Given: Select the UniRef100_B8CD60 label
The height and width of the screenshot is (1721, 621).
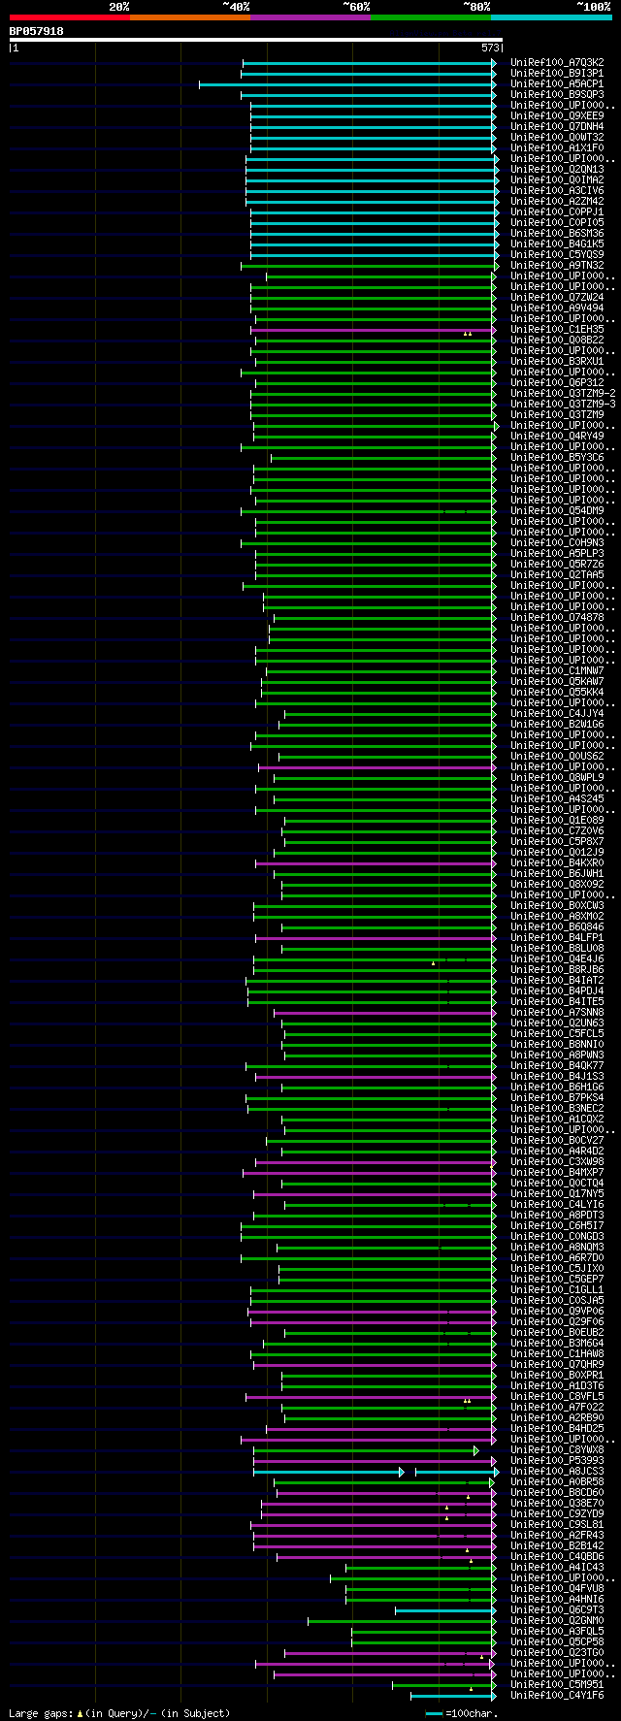Looking at the screenshot, I should click(x=557, y=1493).
